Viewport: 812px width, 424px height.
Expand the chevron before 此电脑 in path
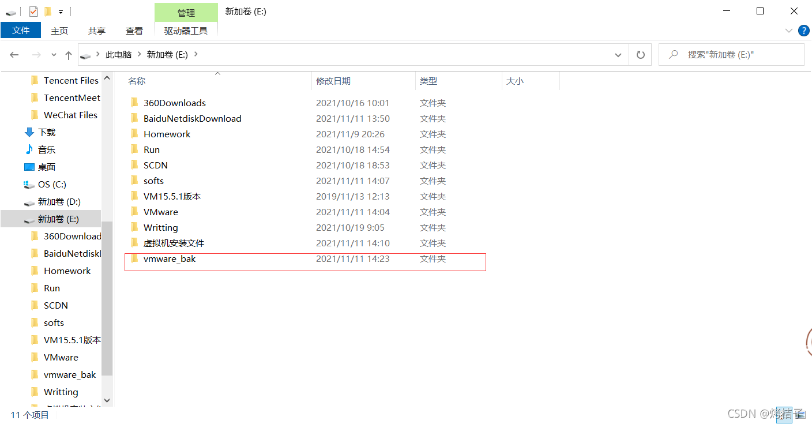pos(98,54)
